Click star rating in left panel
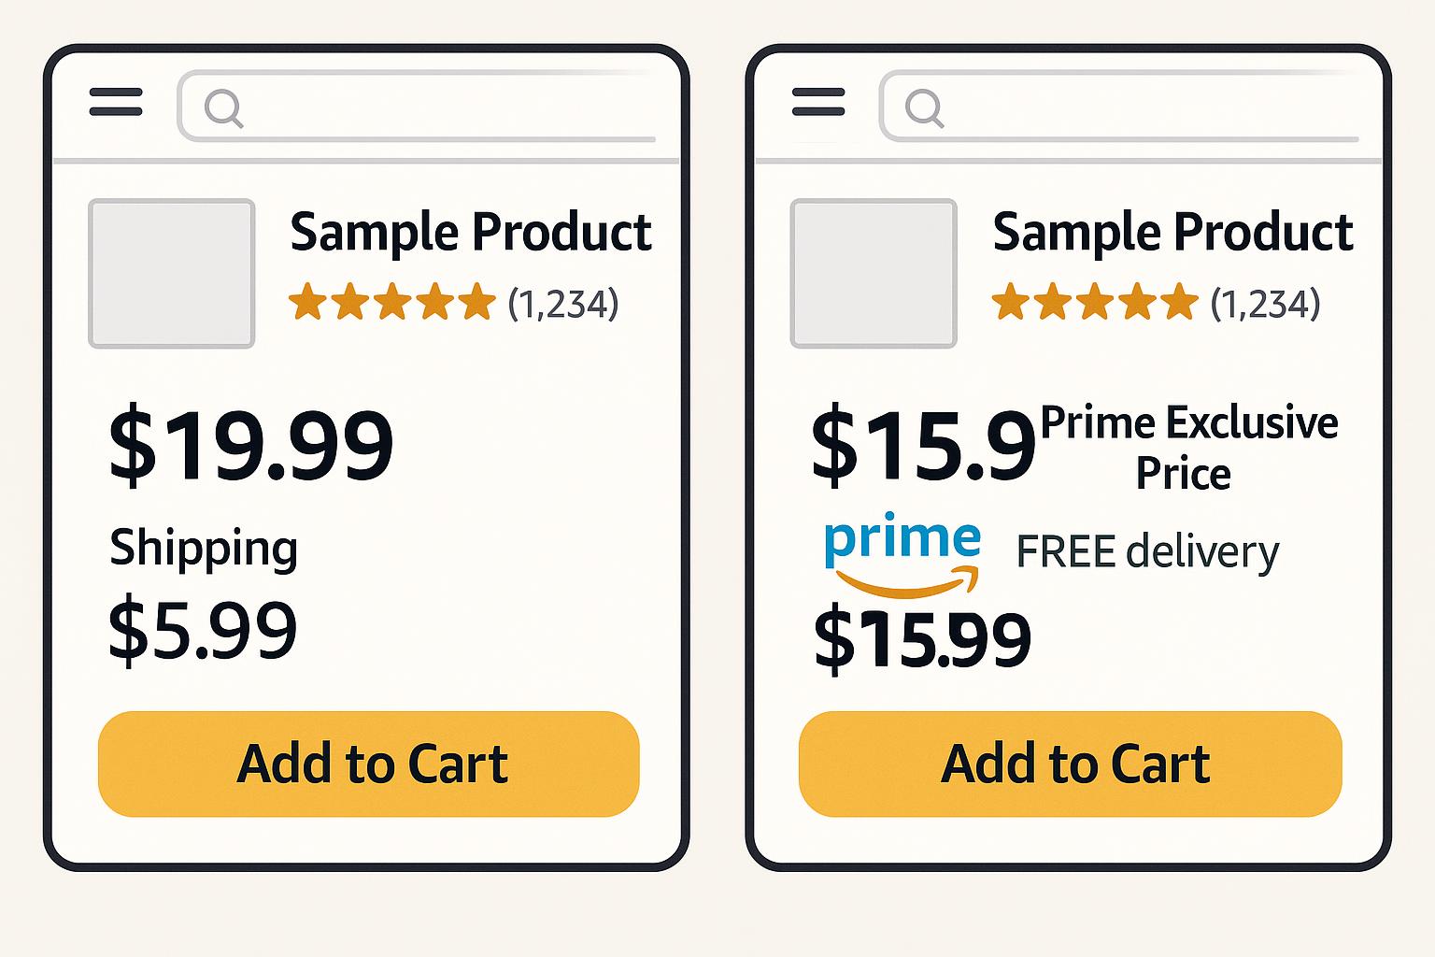 tap(391, 303)
